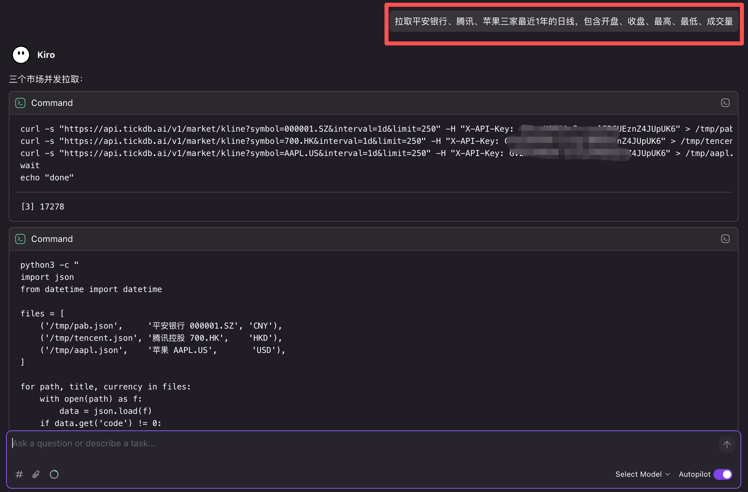Click the send message arrow icon

click(x=727, y=445)
